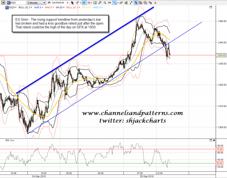Select the crosshair cursor tool
This screenshot has height=178, width=227.
[77, 2]
